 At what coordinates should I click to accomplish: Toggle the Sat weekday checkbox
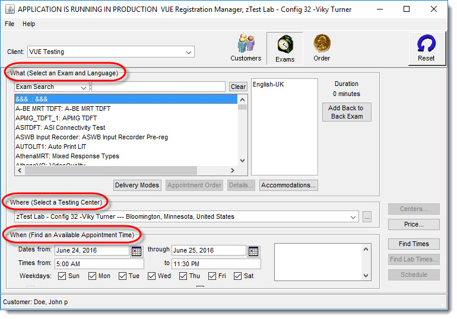click(237, 276)
